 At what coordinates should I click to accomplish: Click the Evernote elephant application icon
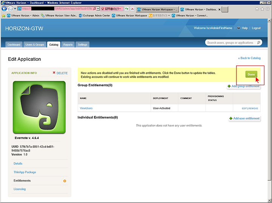click(x=39, y=107)
